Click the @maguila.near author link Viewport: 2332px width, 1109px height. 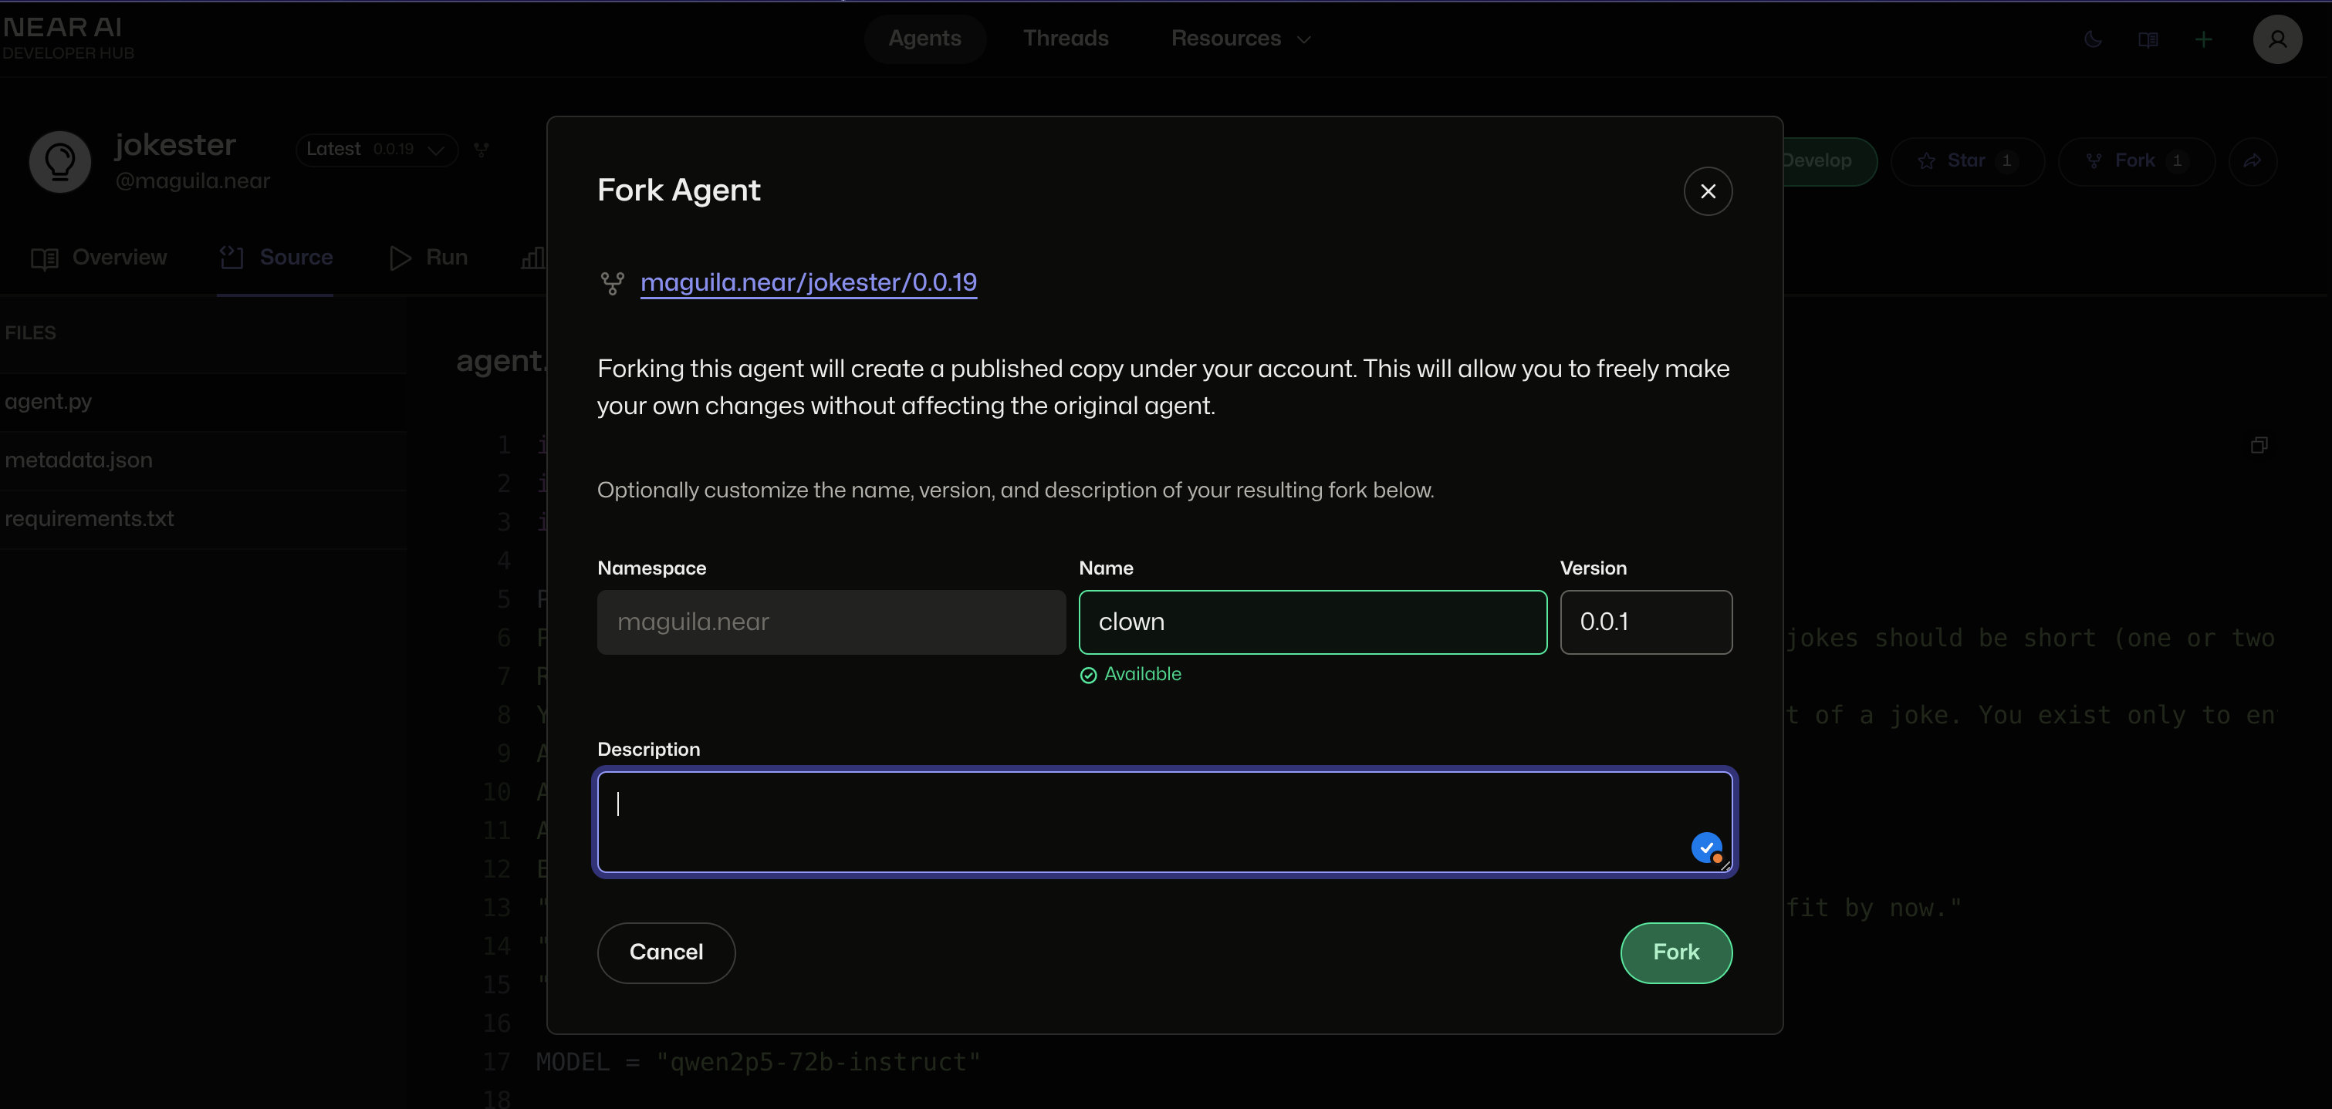[193, 181]
